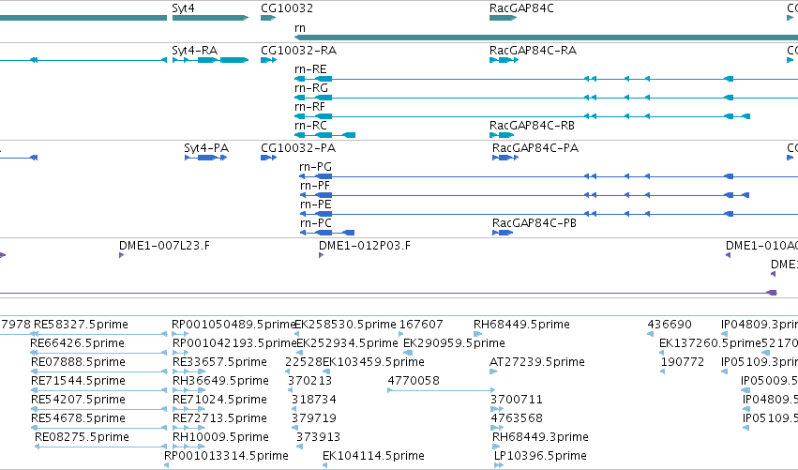
Task: Select the rn-RG transcript label
Action: [311, 88]
